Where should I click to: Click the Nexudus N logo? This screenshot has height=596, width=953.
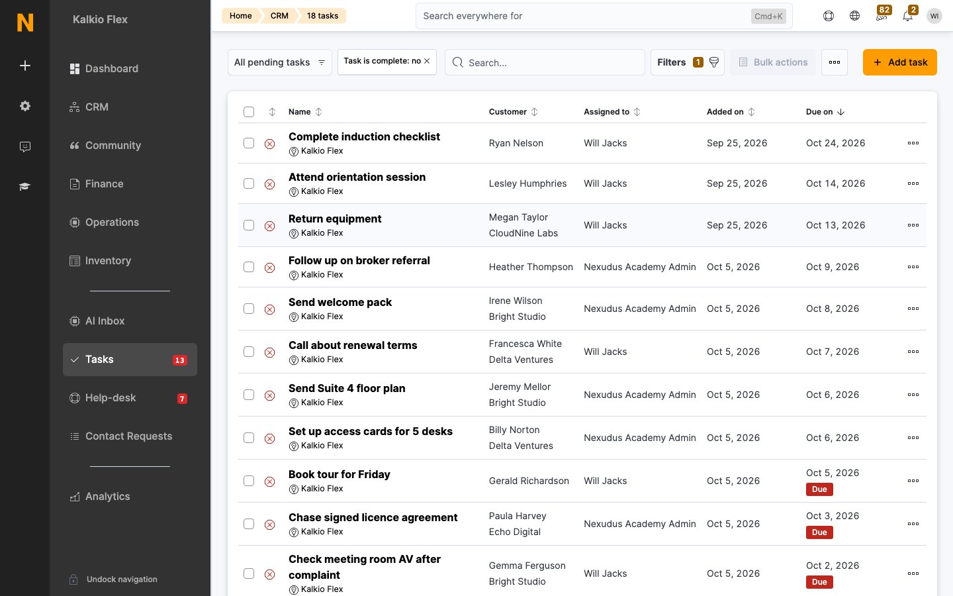[25, 23]
